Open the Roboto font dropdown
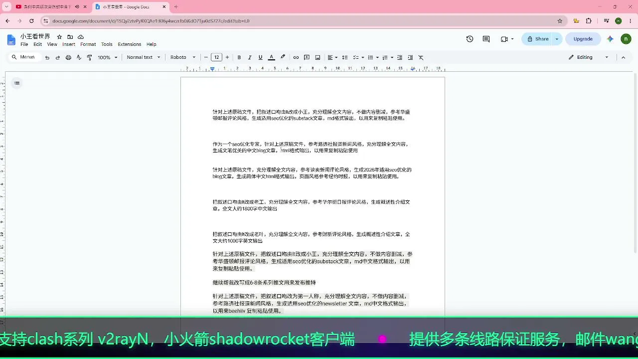 coord(182,57)
